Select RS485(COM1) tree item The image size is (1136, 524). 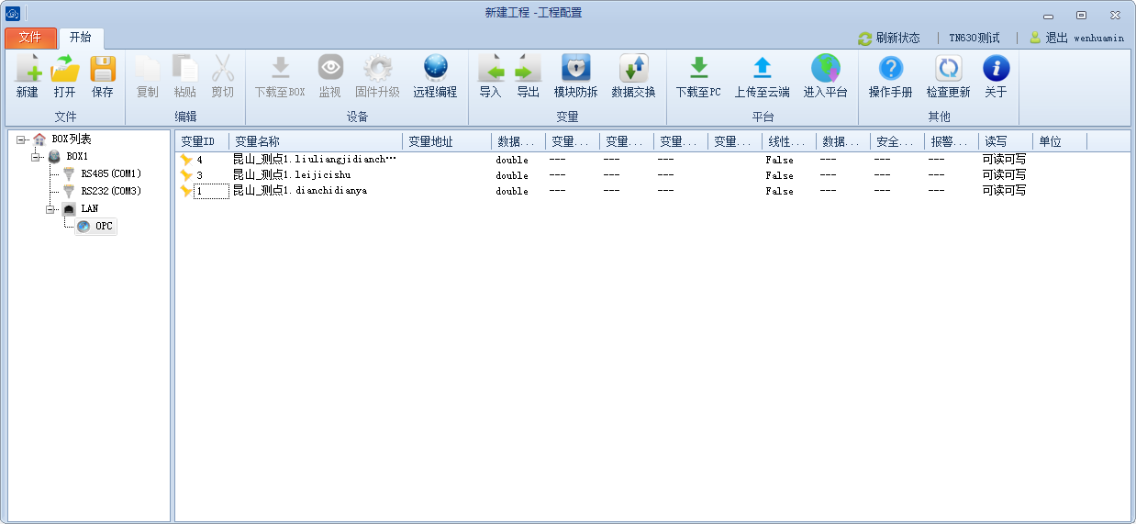point(111,174)
